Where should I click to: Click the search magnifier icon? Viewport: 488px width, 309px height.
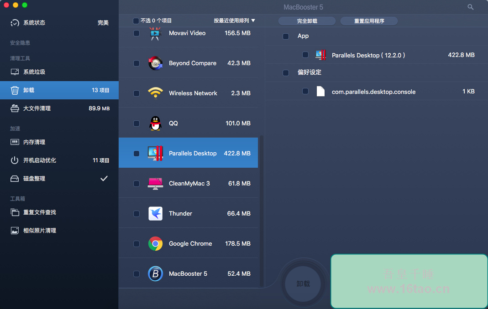(x=471, y=7)
